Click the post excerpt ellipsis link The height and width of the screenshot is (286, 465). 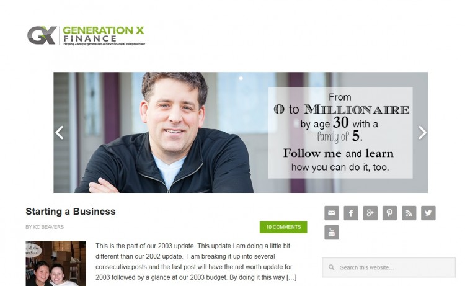(291, 277)
